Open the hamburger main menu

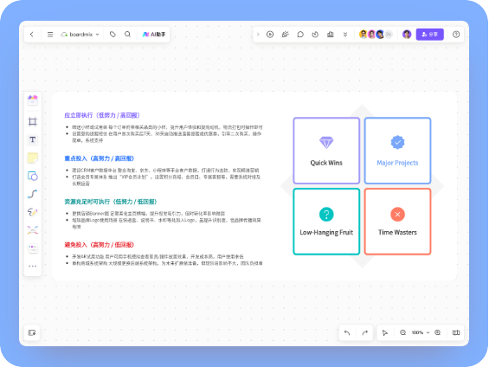click(x=50, y=35)
